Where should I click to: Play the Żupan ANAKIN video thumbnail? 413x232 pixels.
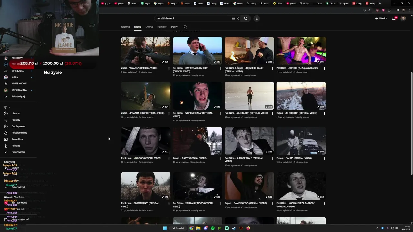point(146,51)
